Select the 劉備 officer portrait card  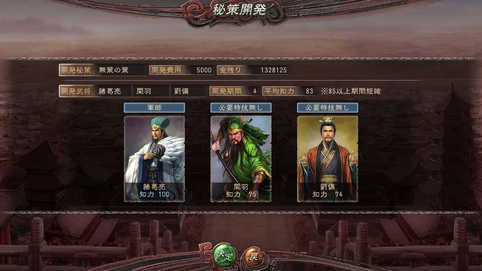(x=328, y=159)
